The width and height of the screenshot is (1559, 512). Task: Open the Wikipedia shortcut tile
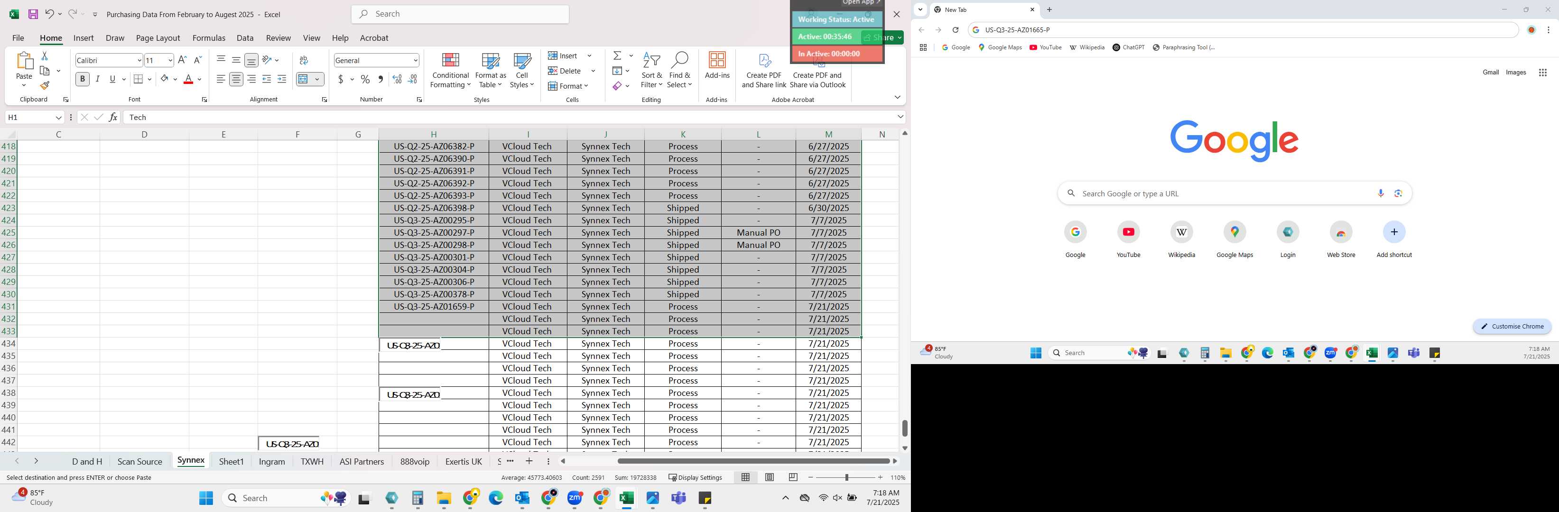(x=1181, y=239)
